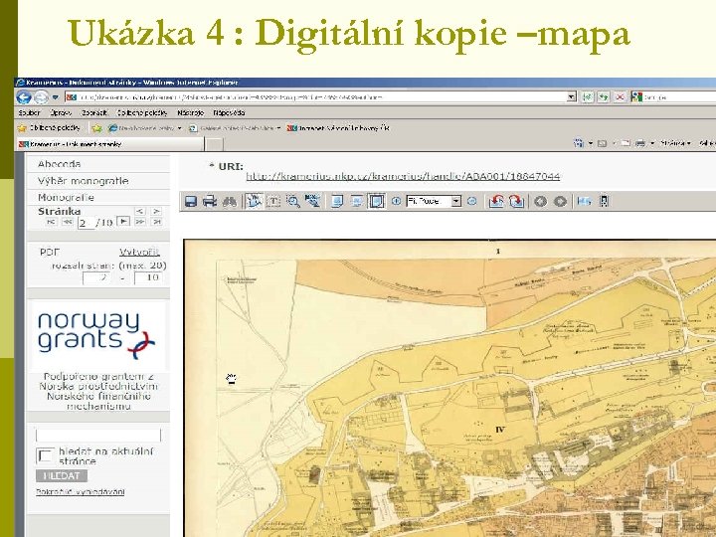
Task: Click the print icon in viewer toolbar
Action: (x=210, y=201)
